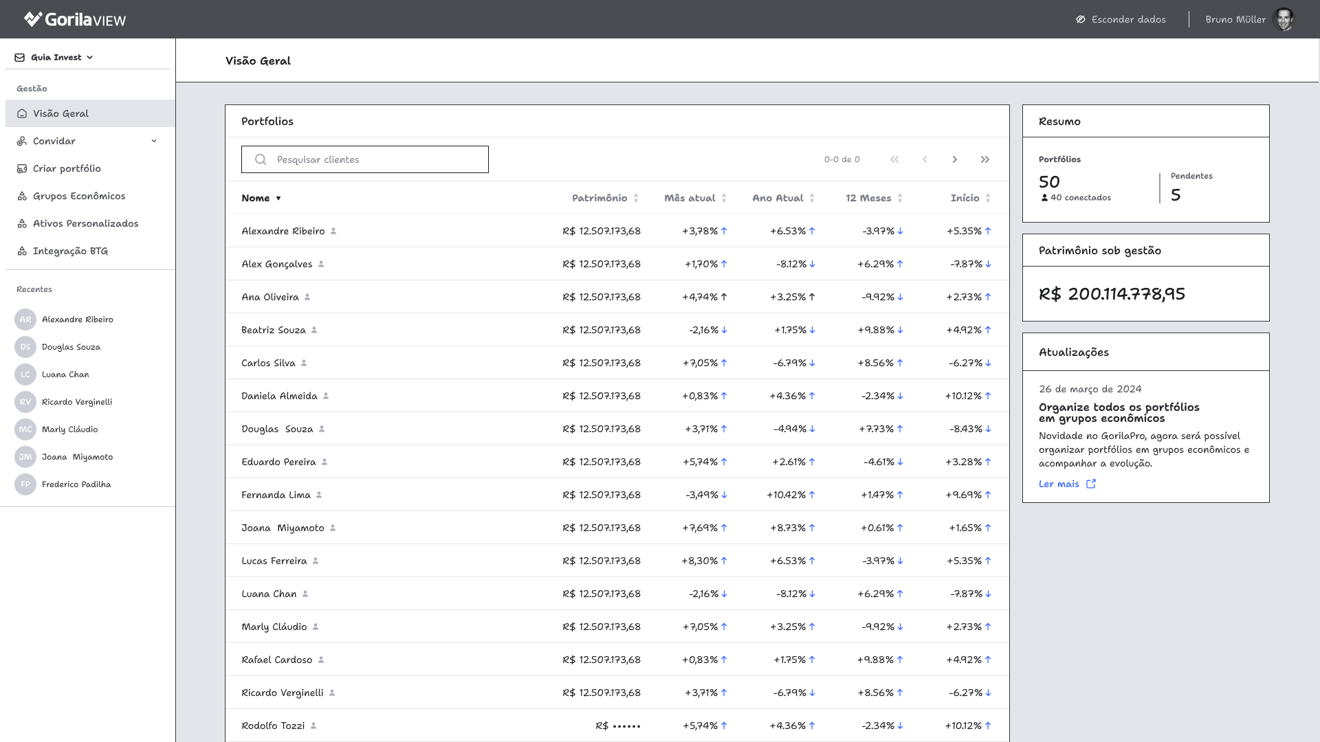Viewport: 1320px width, 742px height.
Task: Sort table by Nome column
Action: point(261,198)
